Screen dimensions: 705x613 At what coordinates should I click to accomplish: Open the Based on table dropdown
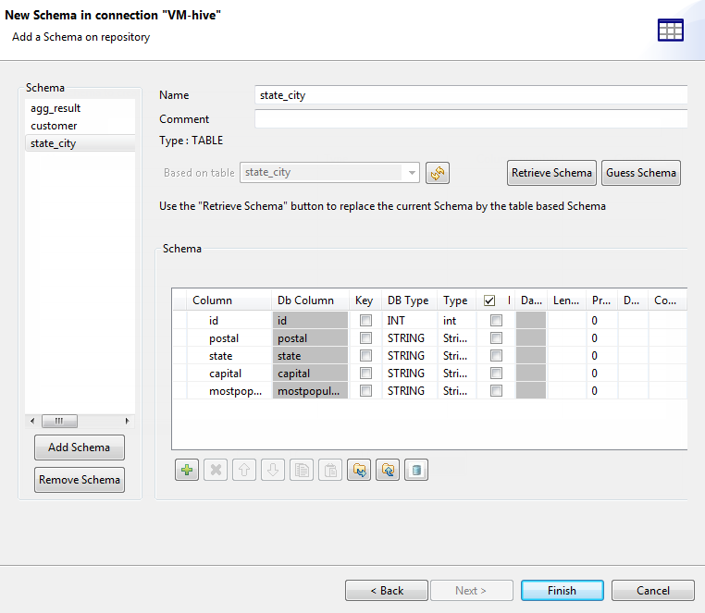point(412,173)
